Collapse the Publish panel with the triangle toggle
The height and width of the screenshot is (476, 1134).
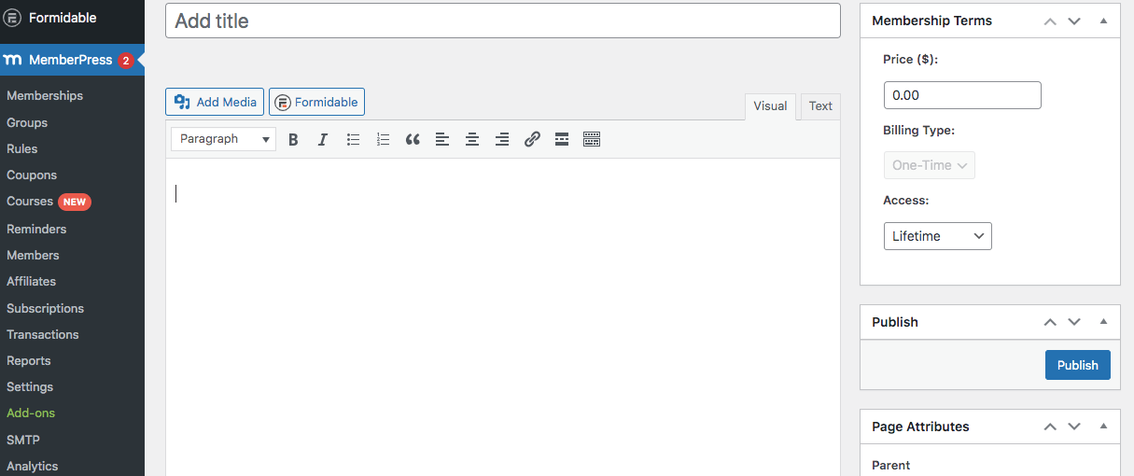pyautogui.click(x=1103, y=322)
